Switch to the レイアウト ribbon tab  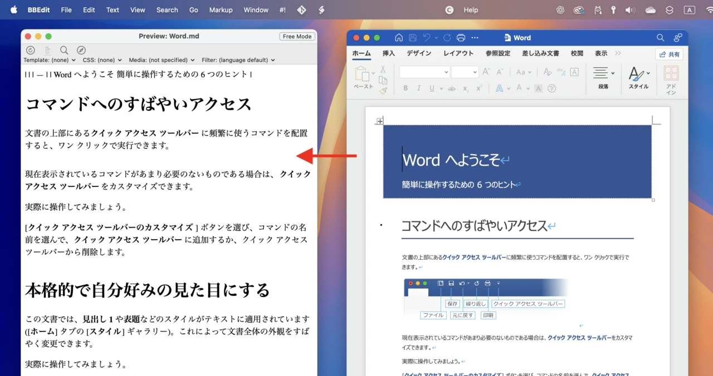[458, 53]
